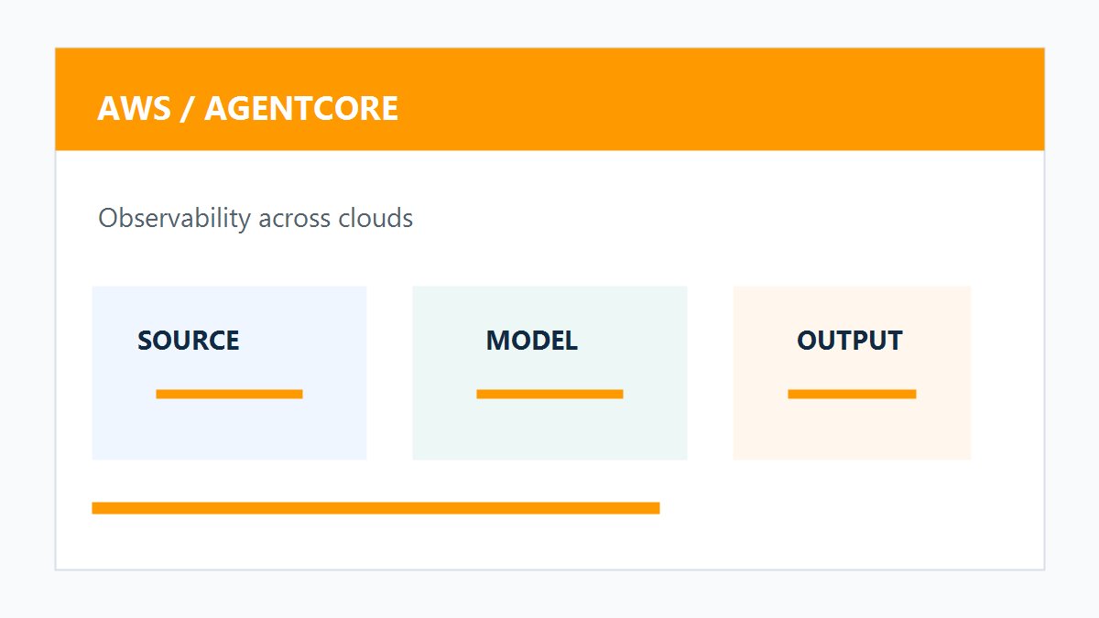Click the AWS / AGENTCORE header title
The image size is (1099, 618).
pyautogui.click(x=247, y=109)
